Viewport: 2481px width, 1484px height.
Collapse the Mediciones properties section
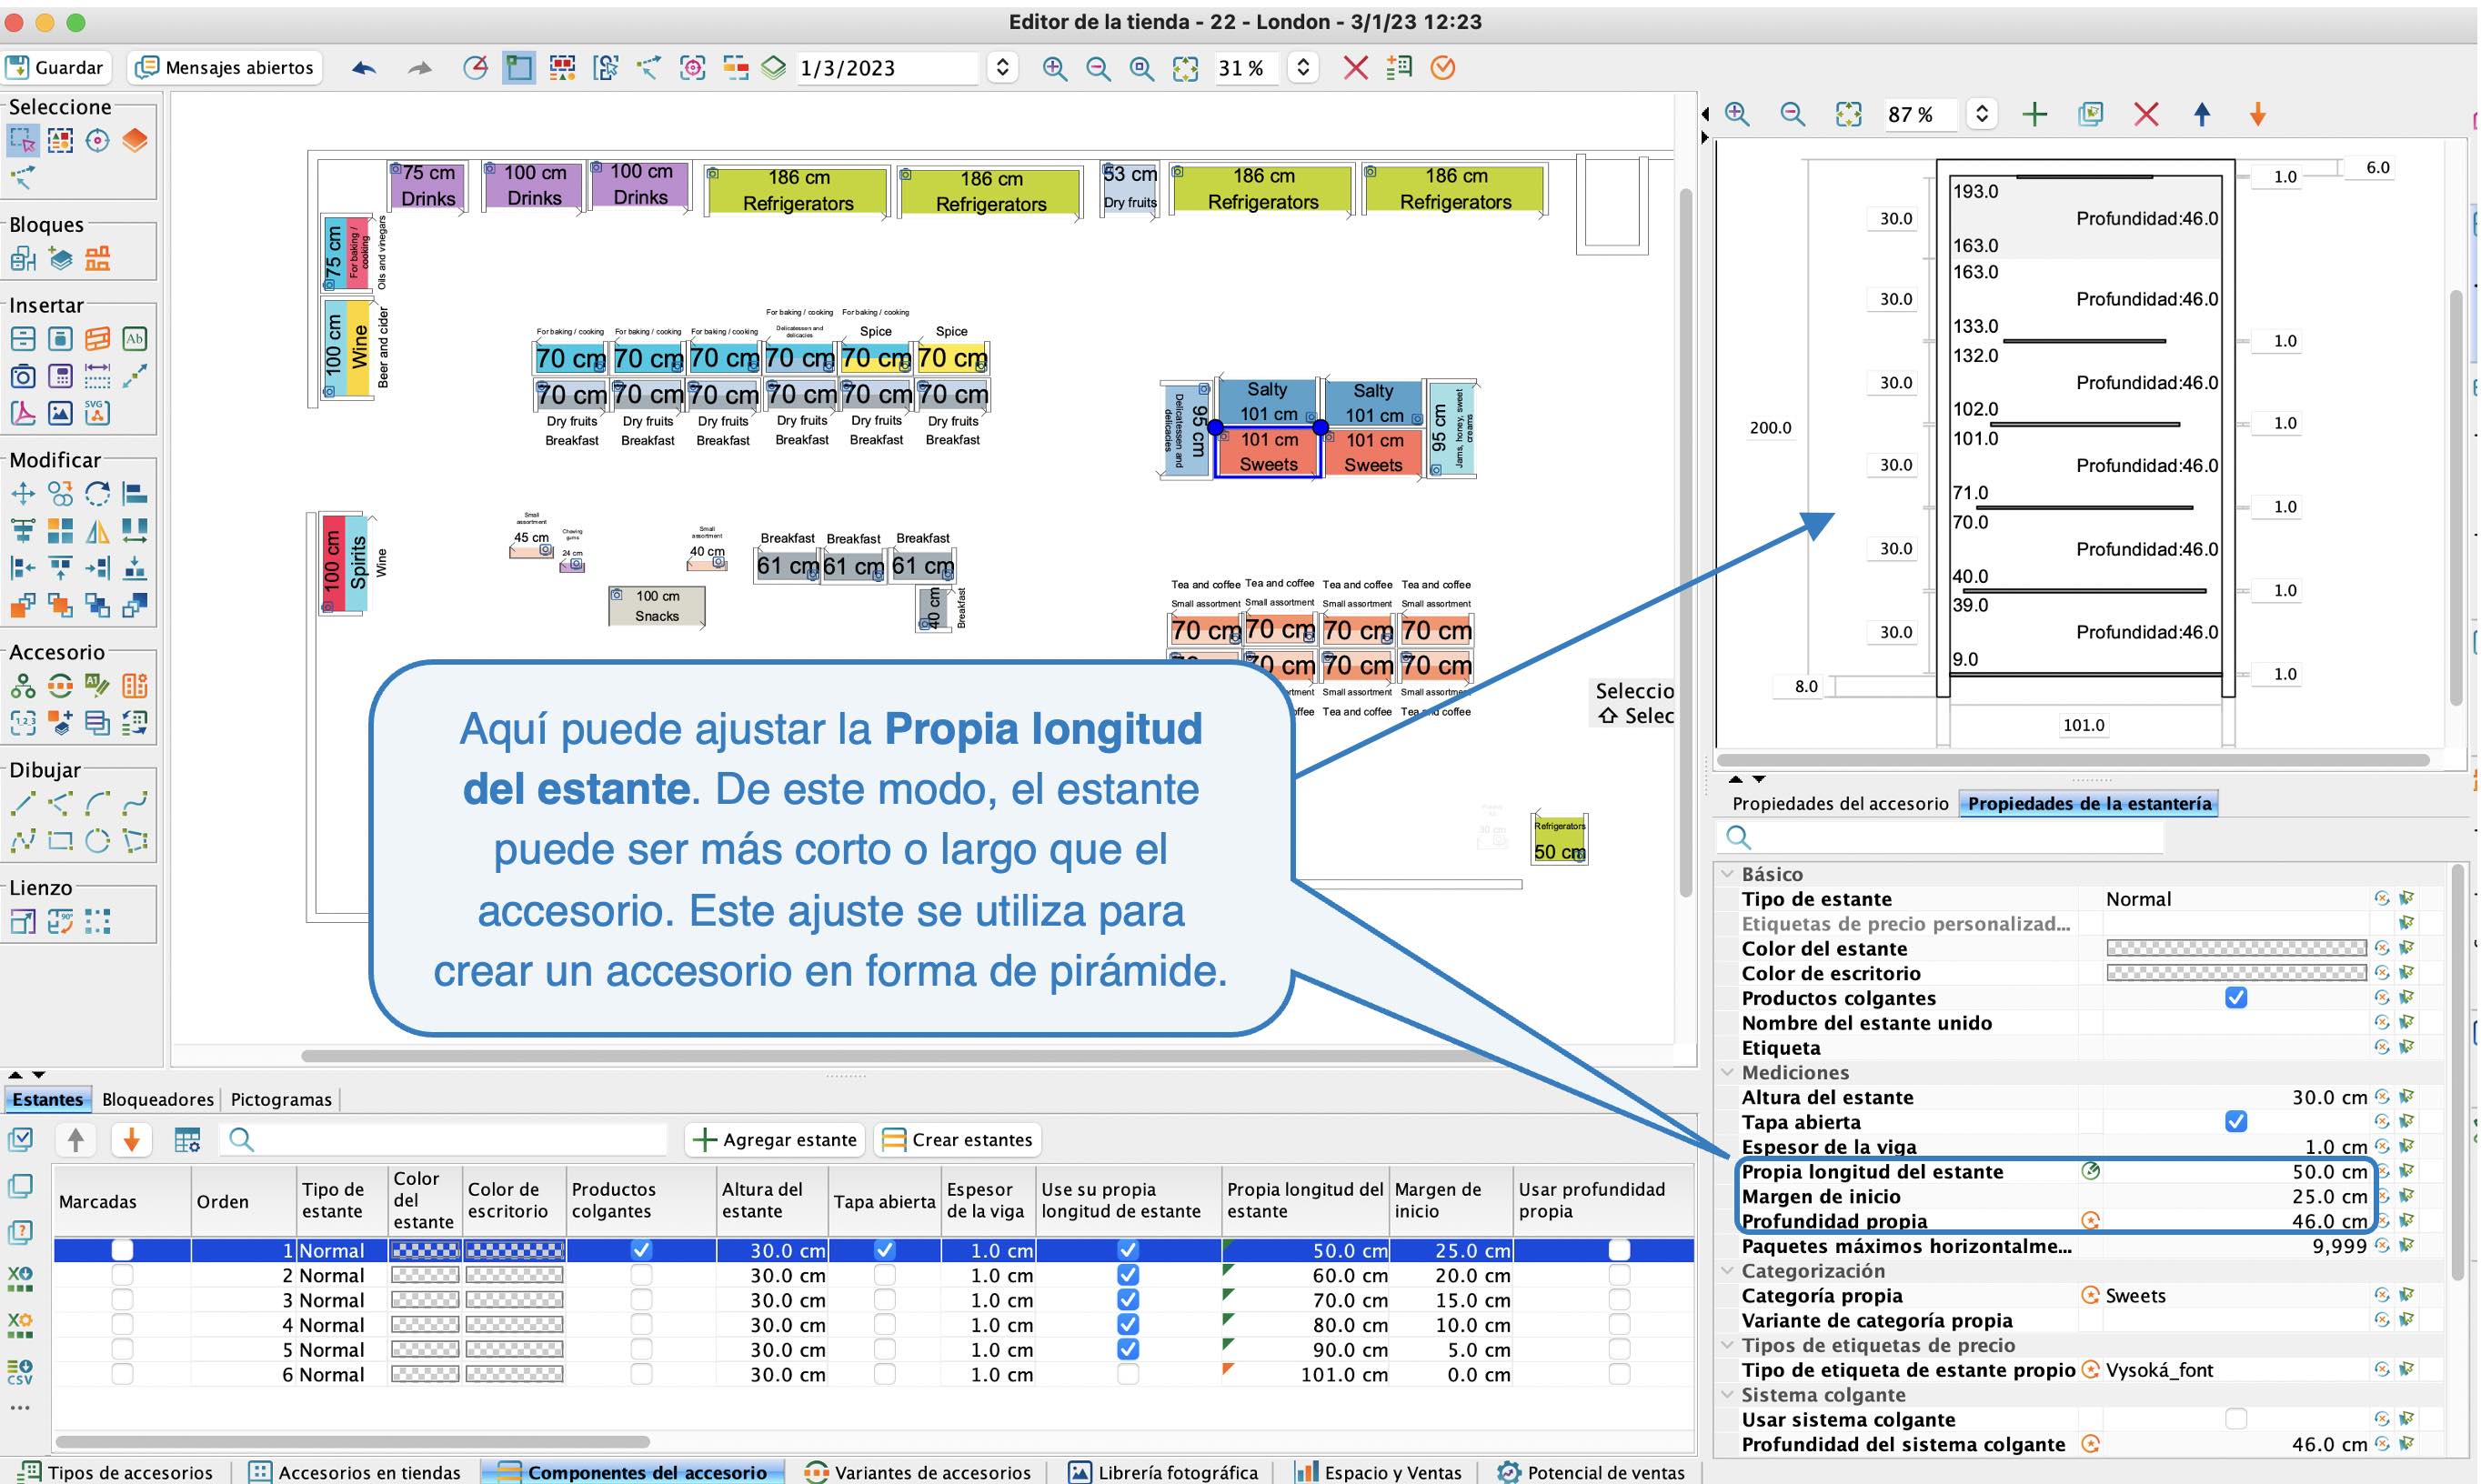coord(1727,1072)
